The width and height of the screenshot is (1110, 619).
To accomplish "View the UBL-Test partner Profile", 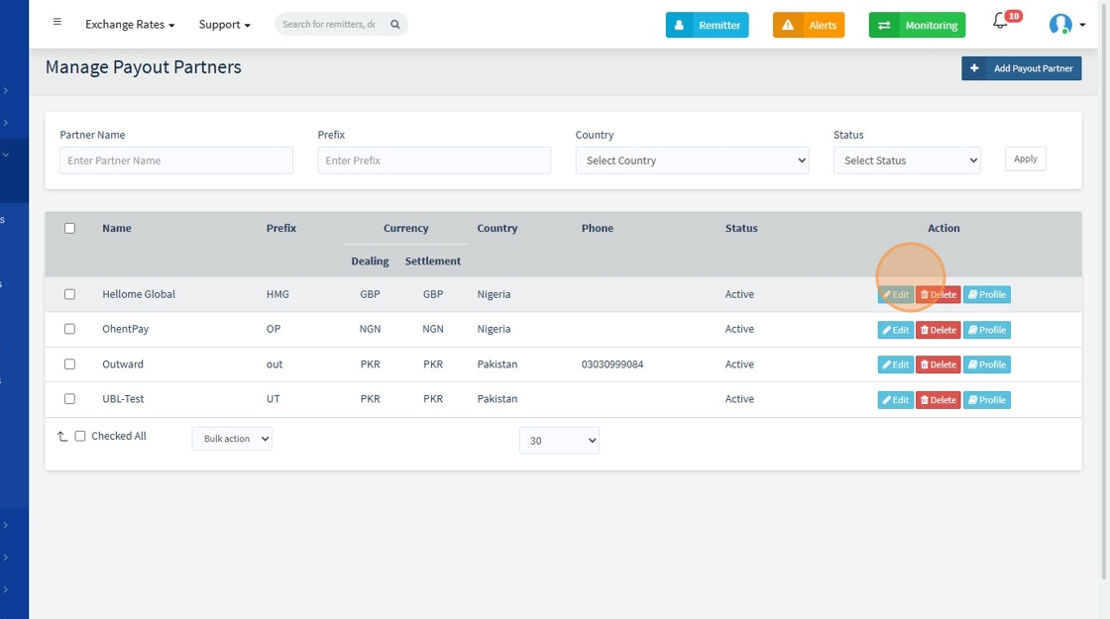I will [x=987, y=400].
